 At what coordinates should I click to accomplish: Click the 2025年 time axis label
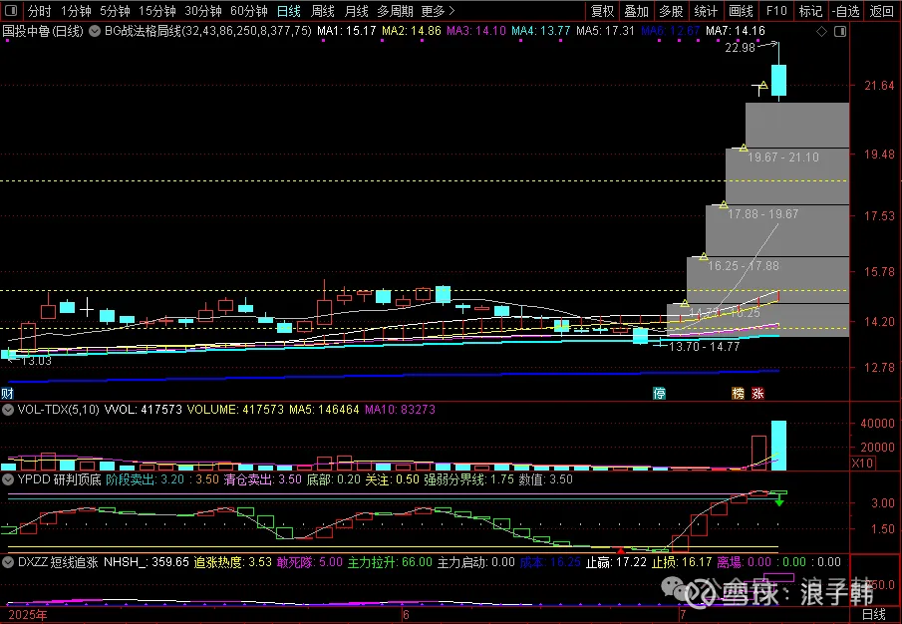tap(28, 615)
